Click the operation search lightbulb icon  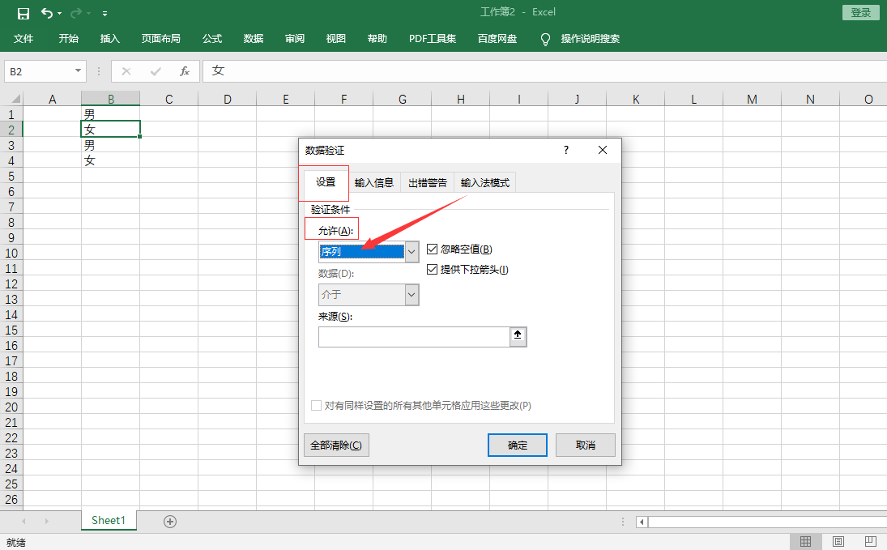(545, 37)
